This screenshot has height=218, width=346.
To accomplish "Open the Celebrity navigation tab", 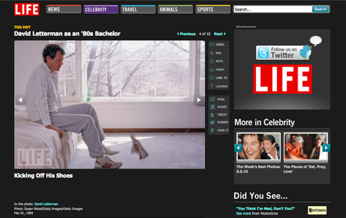I will pyautogui.click(x=99, y=9).
